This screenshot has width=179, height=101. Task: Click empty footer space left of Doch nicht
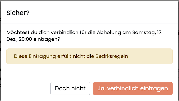tap(25, 88)
